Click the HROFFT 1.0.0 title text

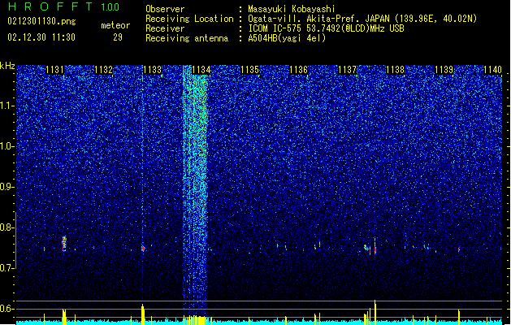[x=64, y=6]
